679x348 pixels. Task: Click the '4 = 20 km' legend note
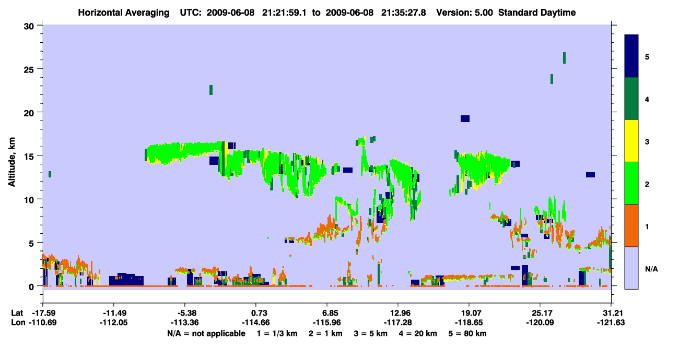417,333
